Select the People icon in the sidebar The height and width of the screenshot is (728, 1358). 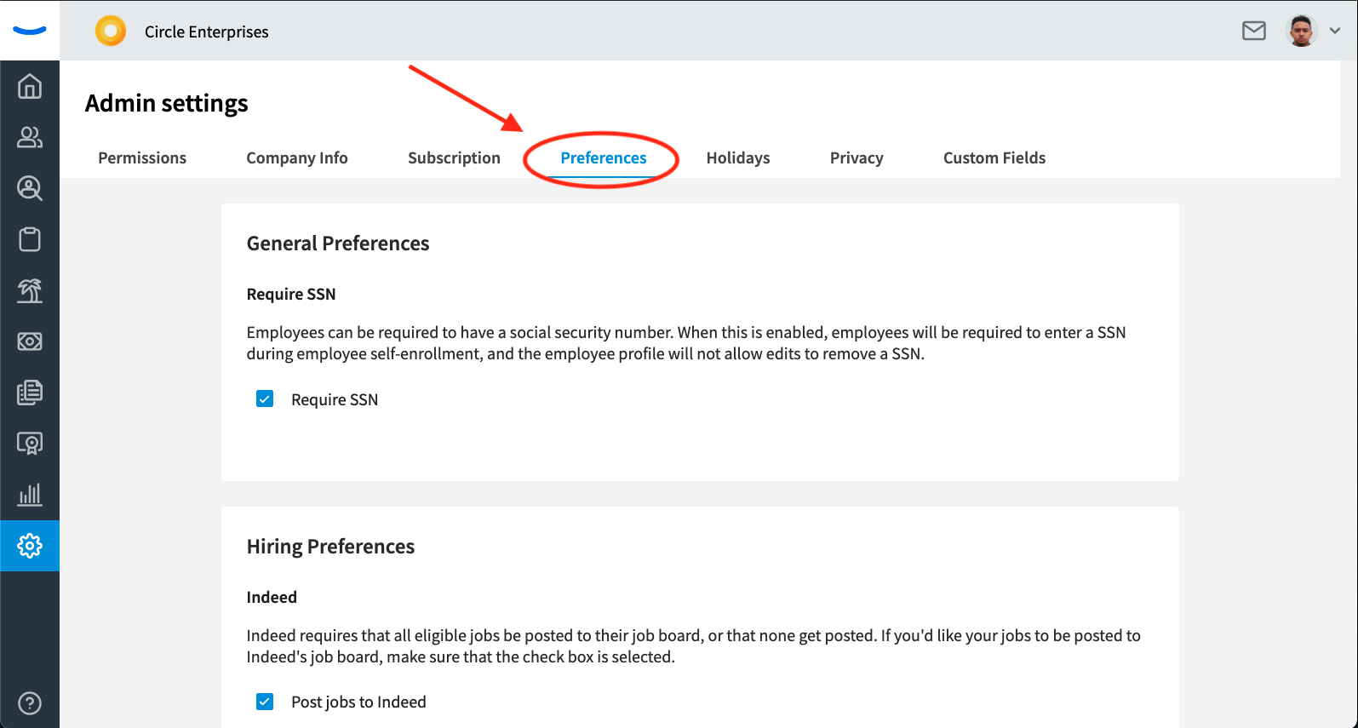coord(30,137)
